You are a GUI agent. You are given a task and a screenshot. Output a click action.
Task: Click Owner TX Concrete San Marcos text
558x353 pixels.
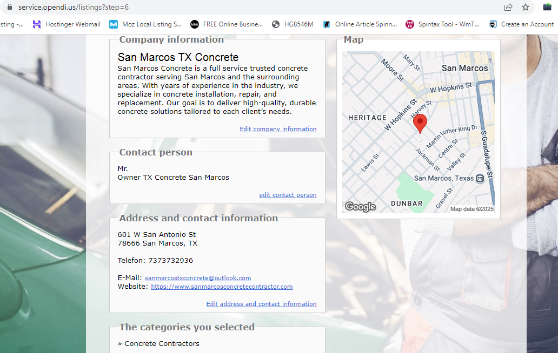(174, 178)
